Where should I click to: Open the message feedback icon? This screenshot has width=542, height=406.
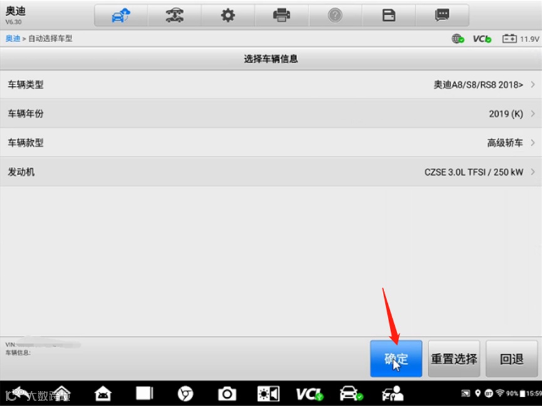(442, 16)
